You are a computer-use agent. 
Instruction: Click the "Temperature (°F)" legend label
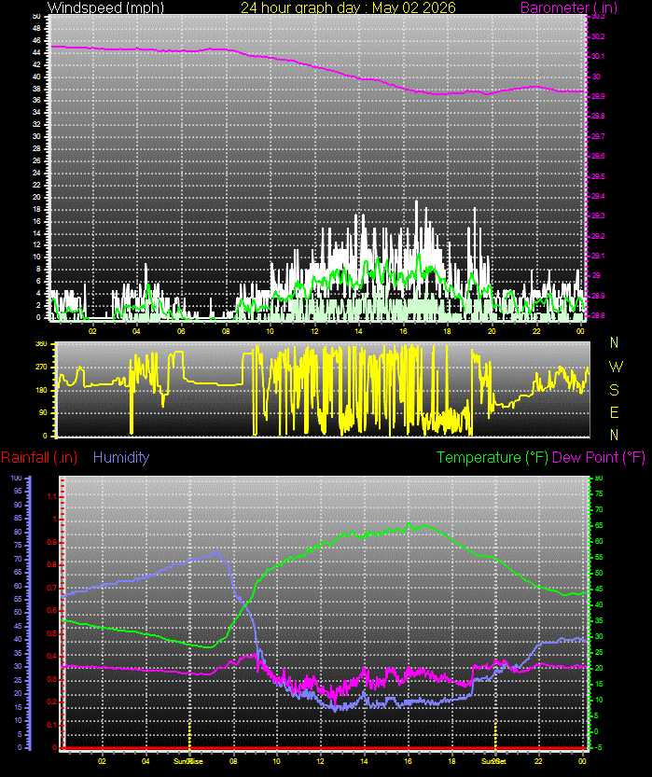pos(492,457)
